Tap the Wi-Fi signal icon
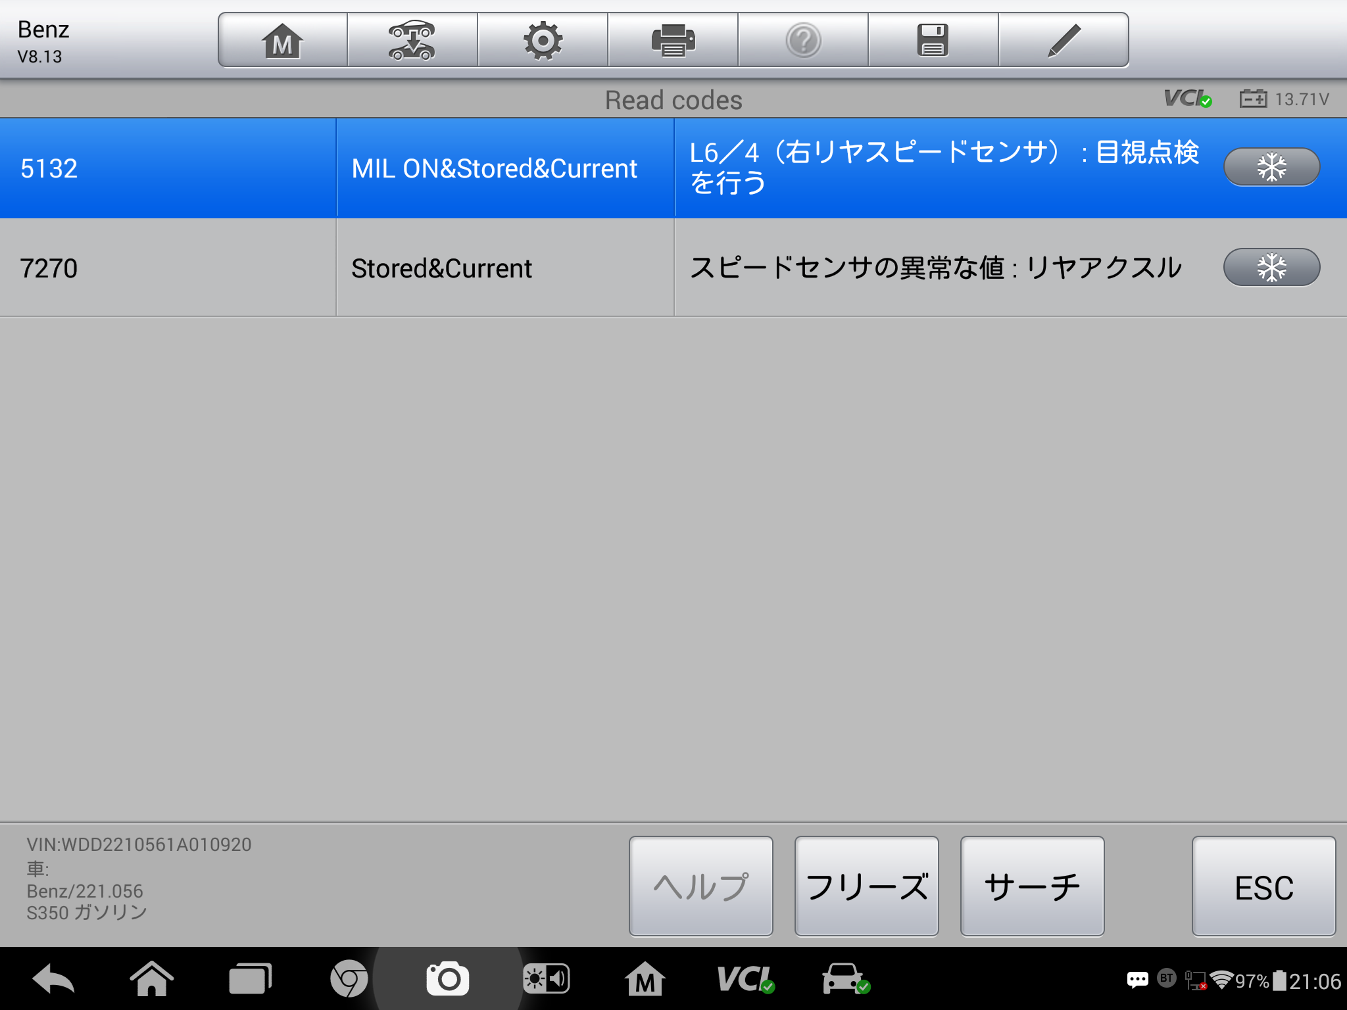 click(1221, 980)
